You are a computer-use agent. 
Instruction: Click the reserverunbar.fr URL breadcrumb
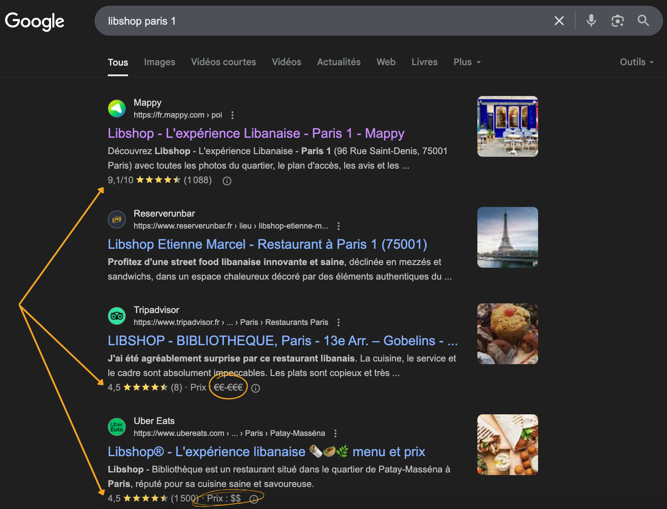click(231, 226)
